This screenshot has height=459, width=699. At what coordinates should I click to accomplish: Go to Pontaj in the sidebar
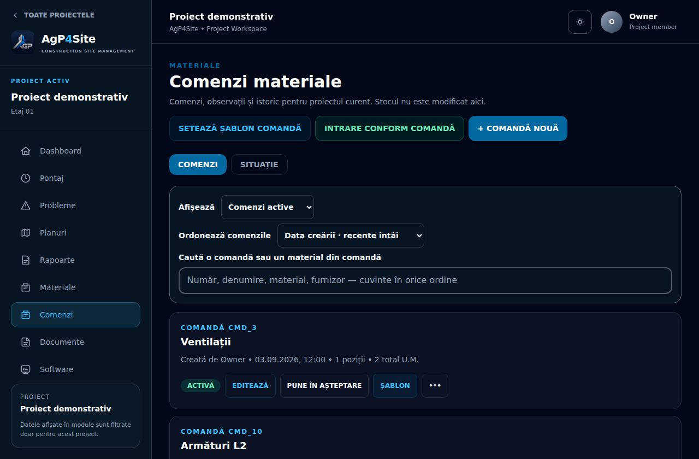pos(75,178)
